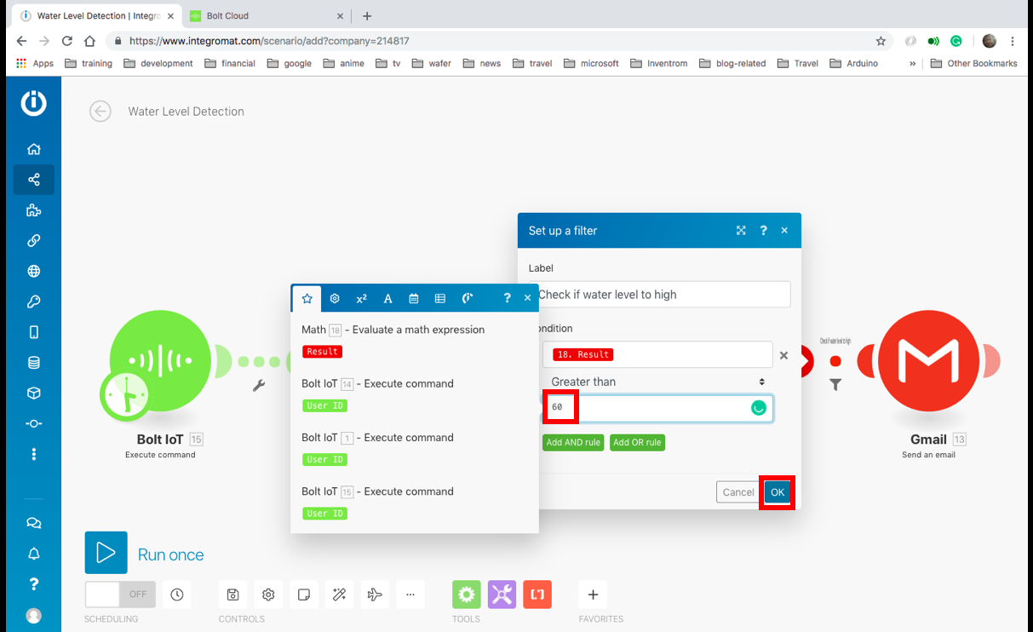Viewport: 1033px width, 632px height.
Task: Click the Save scenario floppy disk icon
Action: click(x=232, y=595)
